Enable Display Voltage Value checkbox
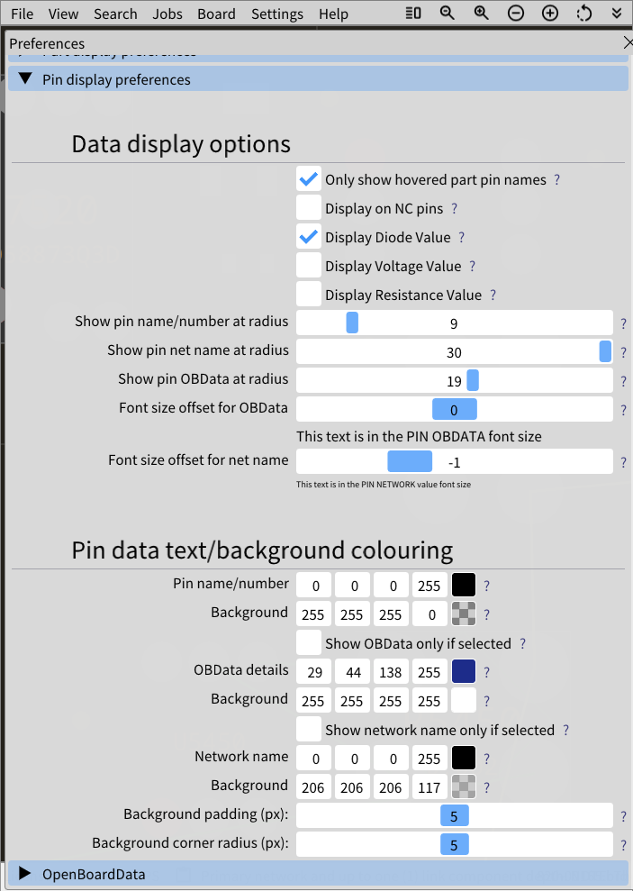Image resolution: width=633 pixels, height=891 pixels. 309,267
